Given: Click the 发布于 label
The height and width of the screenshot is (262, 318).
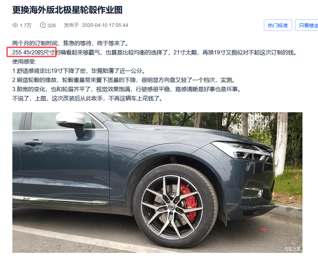Looking at the screenshot, I should 71,25.
